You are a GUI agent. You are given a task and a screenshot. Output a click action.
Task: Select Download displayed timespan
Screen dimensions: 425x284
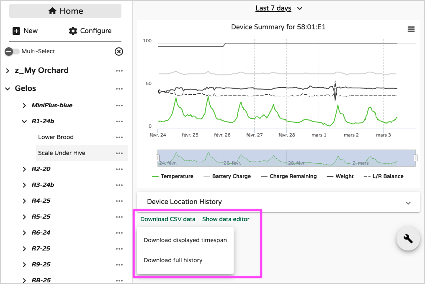click(185, 240)
